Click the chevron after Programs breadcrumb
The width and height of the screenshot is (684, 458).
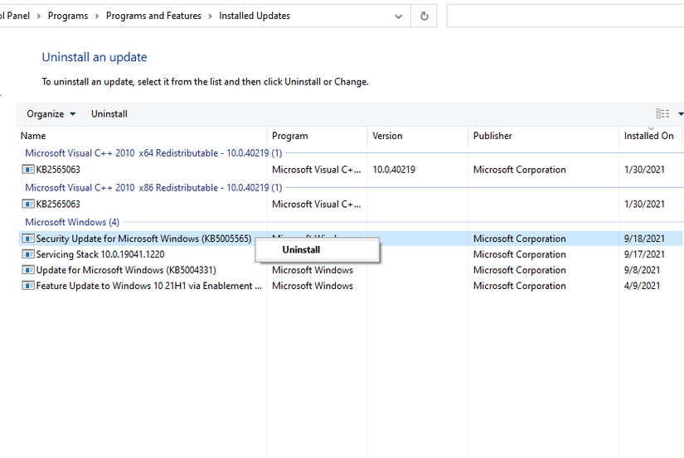97,16
